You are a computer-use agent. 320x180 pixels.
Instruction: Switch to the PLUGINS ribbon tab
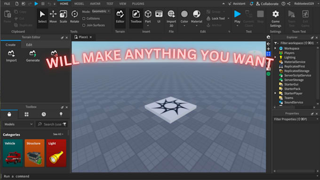point(138,4)
